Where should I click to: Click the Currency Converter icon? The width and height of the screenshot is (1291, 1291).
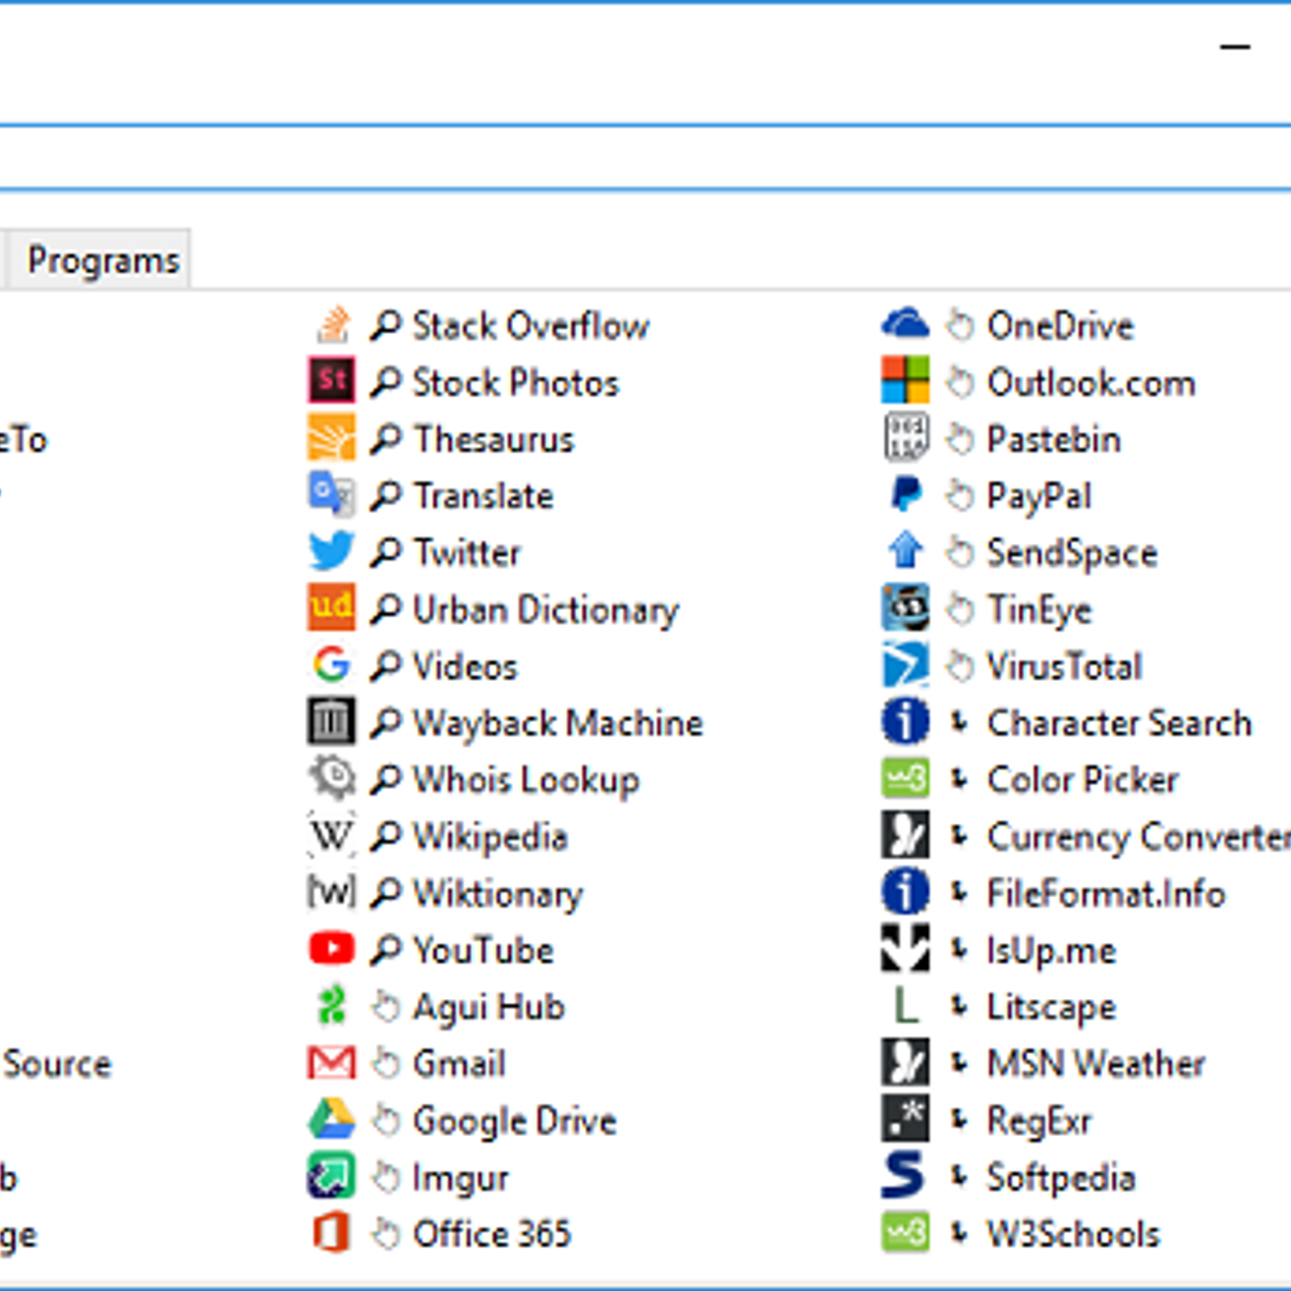point(905,835)
